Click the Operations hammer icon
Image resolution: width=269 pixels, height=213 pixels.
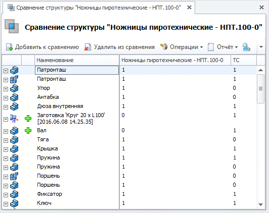(x=164, y=46)
